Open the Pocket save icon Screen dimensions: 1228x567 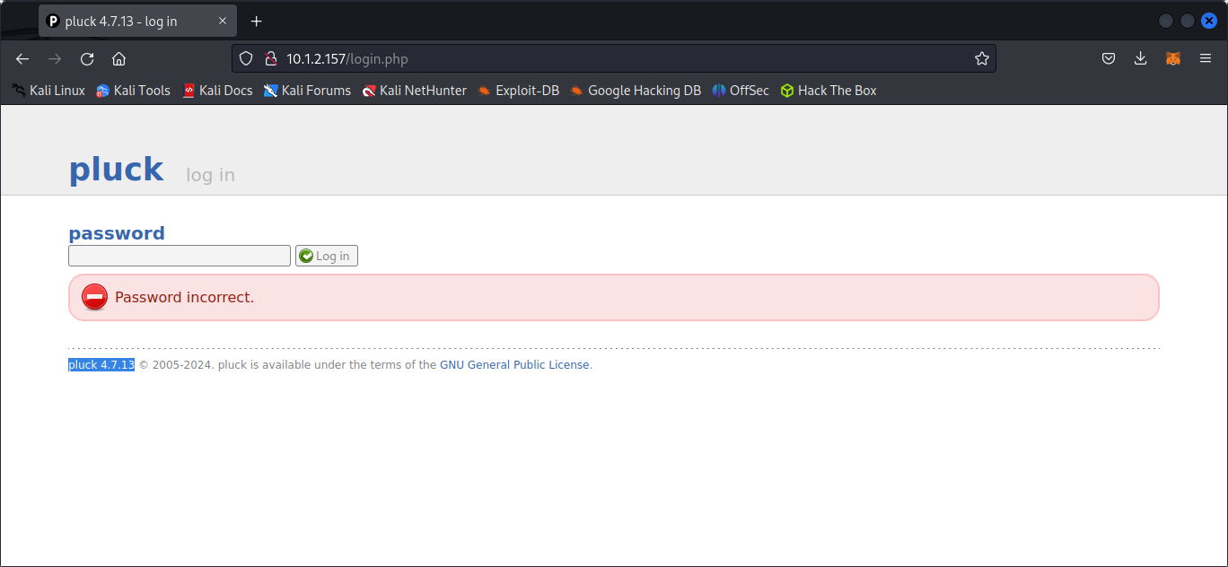(x=1109, y=59)
